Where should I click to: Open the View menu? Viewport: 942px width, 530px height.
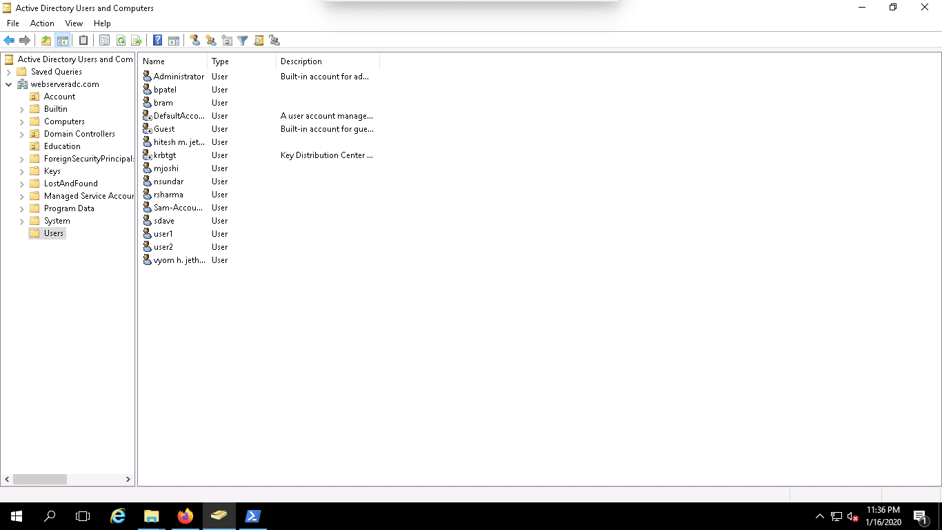point(74,23)
